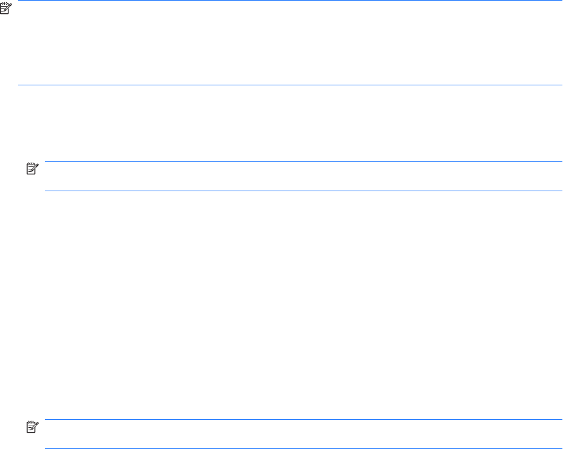Click right end of the top note's upper line
The width and height of the screenshot is (563, 449).
tap(560, 1)
